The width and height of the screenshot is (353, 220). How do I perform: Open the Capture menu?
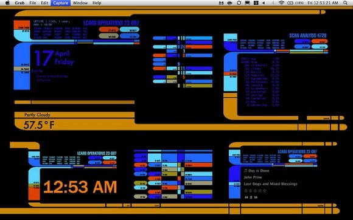coord(61,3)
